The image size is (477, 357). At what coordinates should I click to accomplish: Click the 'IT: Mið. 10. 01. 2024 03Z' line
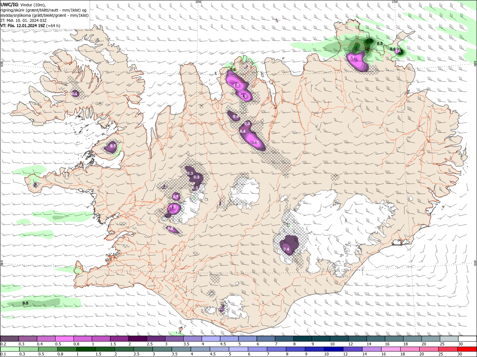23,20
